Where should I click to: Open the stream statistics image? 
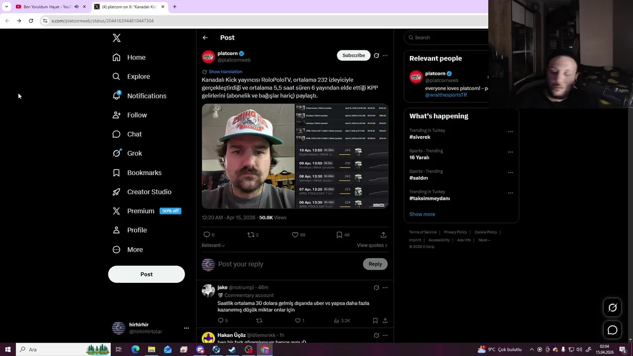pos(342,156)
